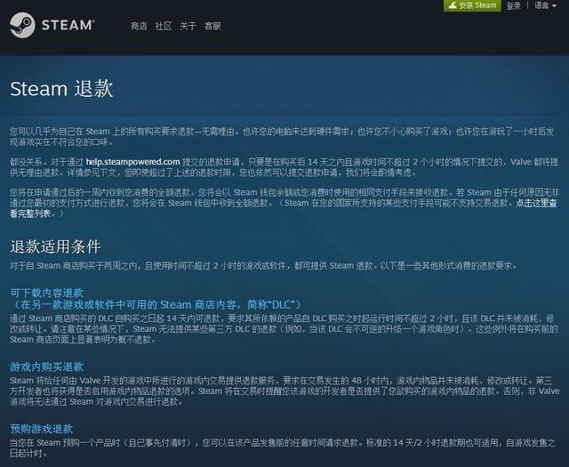Click the 游戏内购买退款 heading

[x=46, y=366]
